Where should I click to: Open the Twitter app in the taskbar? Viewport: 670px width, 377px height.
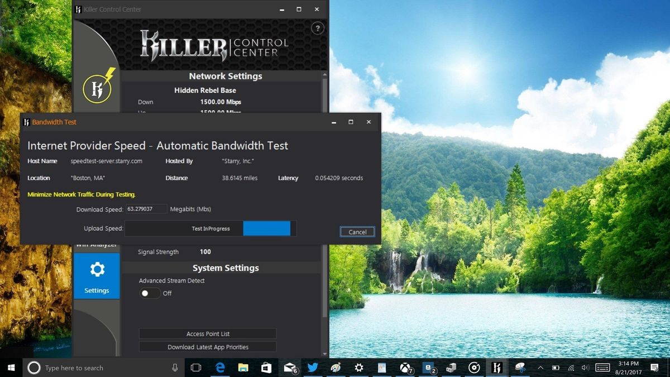313,368
